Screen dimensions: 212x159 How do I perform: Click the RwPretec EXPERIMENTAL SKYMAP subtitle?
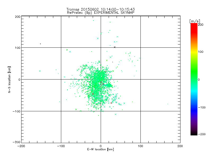click(x=101, y=12)
